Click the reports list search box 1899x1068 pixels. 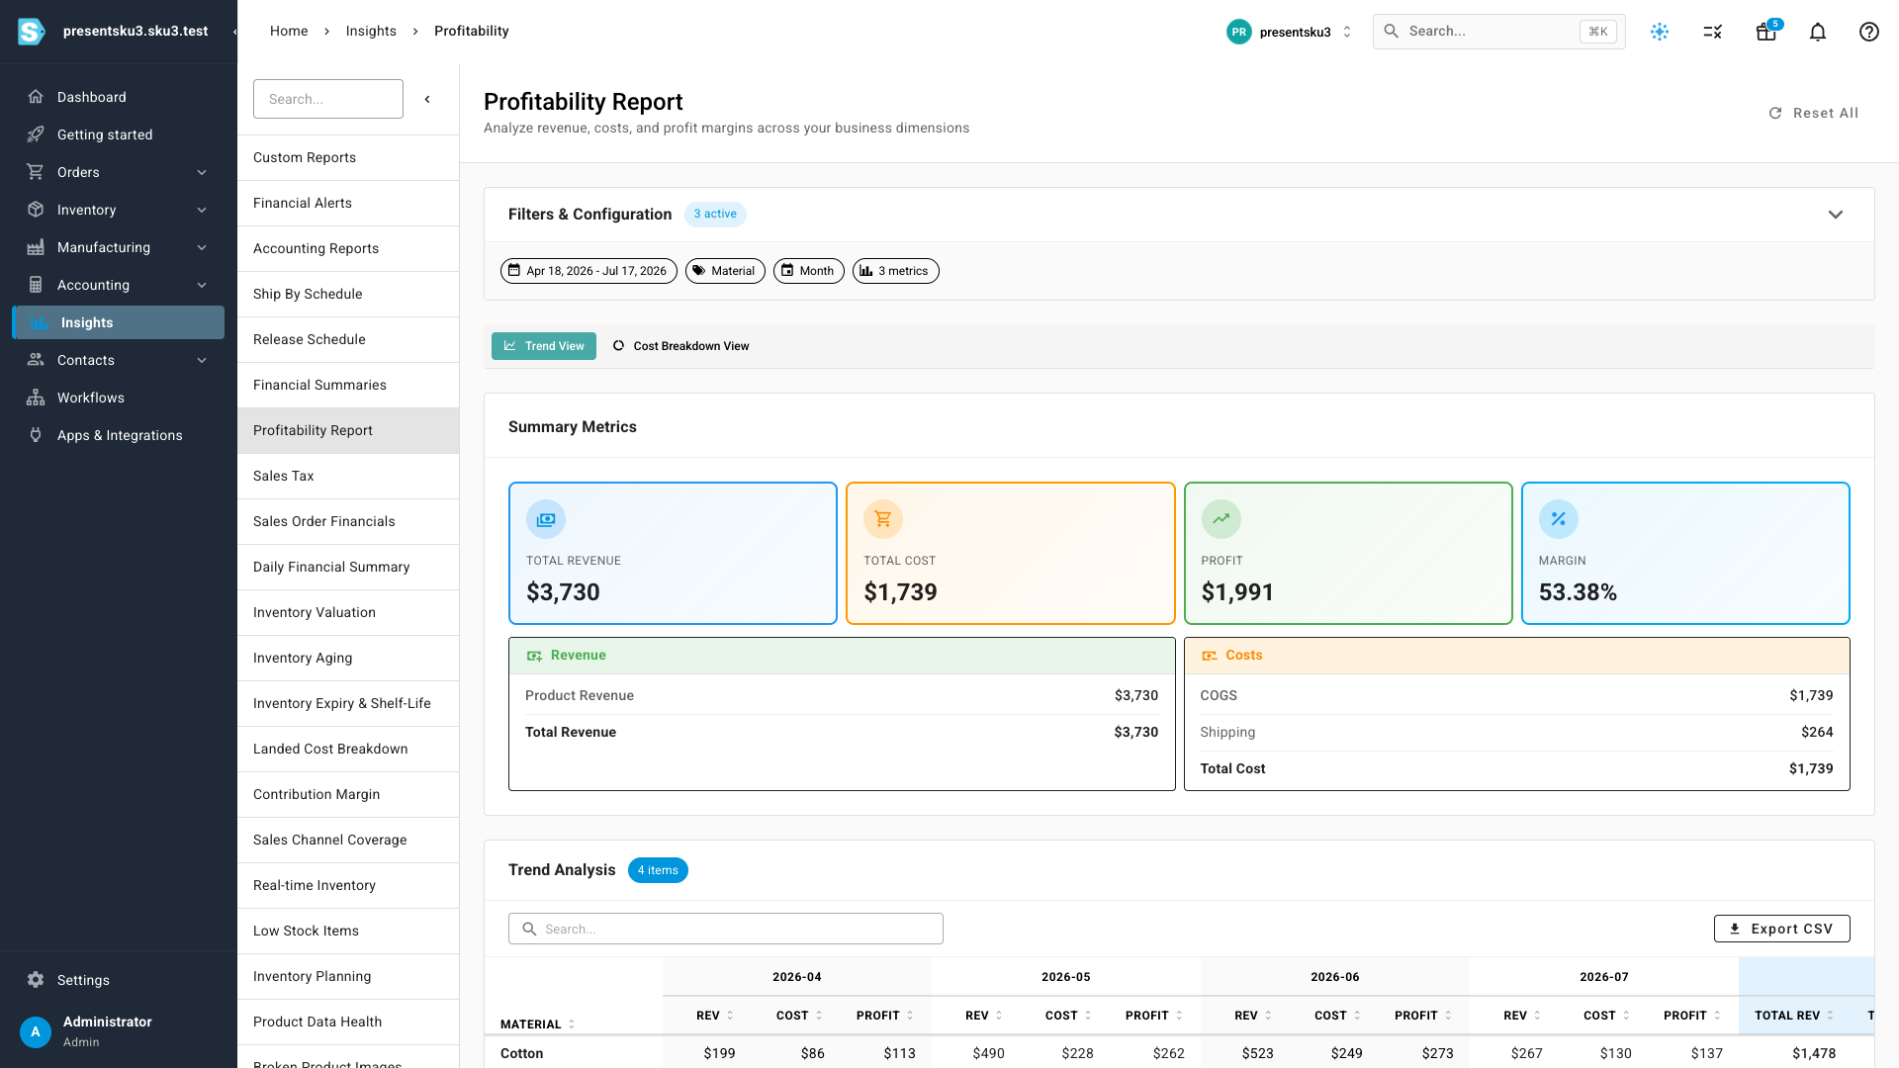328,99
